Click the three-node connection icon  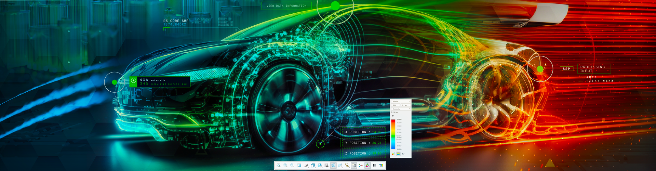[x=361, y=166]
